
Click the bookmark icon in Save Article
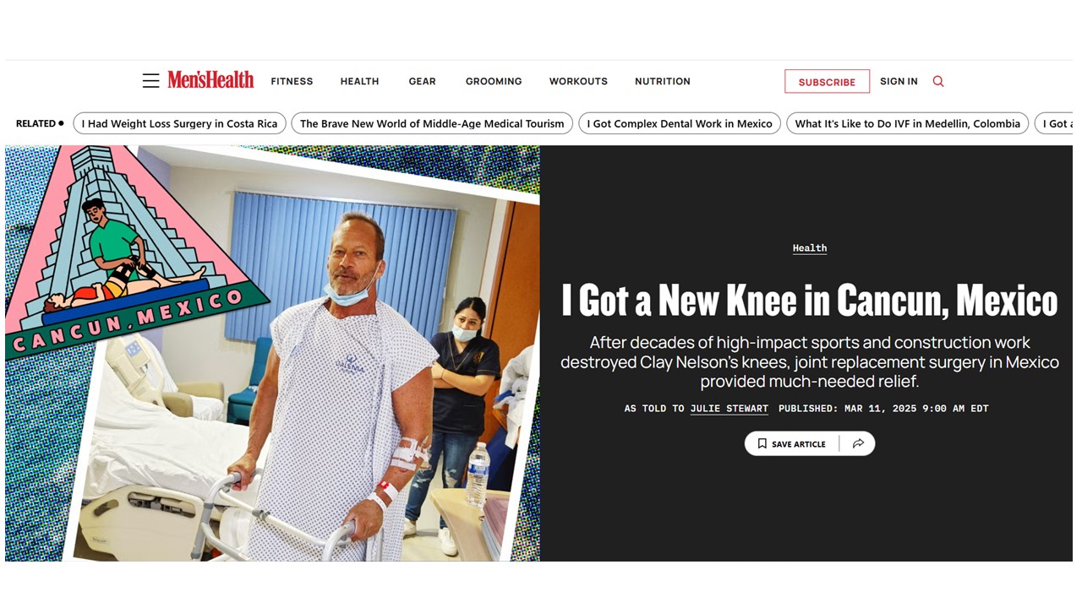(x=762, y=443)
